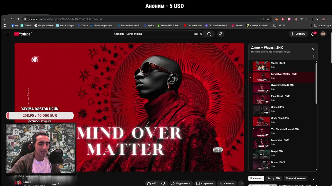The image size is (332, 186).
Task: Open the Все закладки folder
Action: (322, 26)
